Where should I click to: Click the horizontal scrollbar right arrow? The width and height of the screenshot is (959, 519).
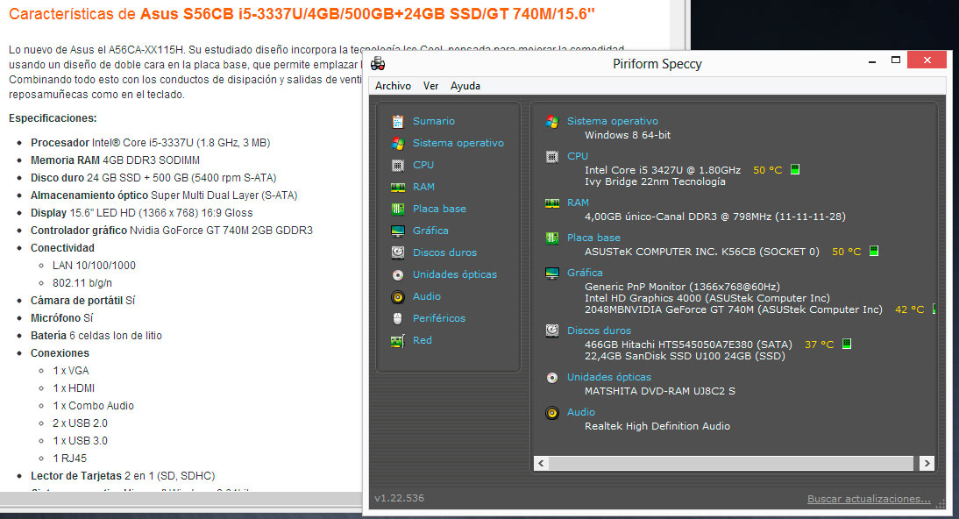pos(927,463)
